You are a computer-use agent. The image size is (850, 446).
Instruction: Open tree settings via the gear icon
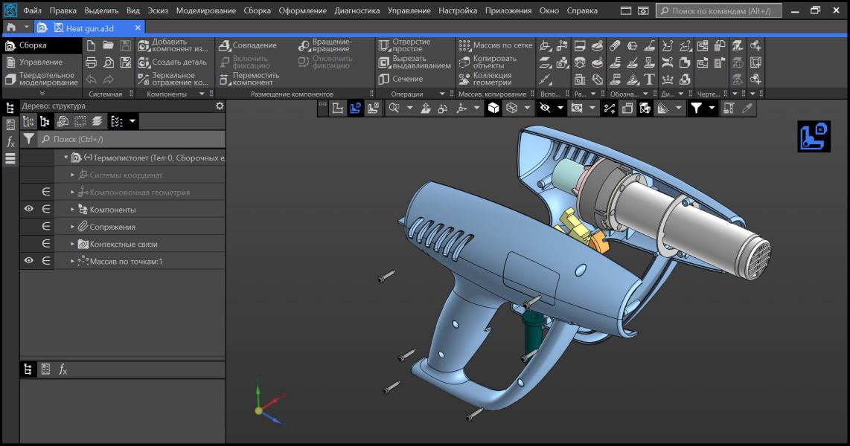pos(219,106)
